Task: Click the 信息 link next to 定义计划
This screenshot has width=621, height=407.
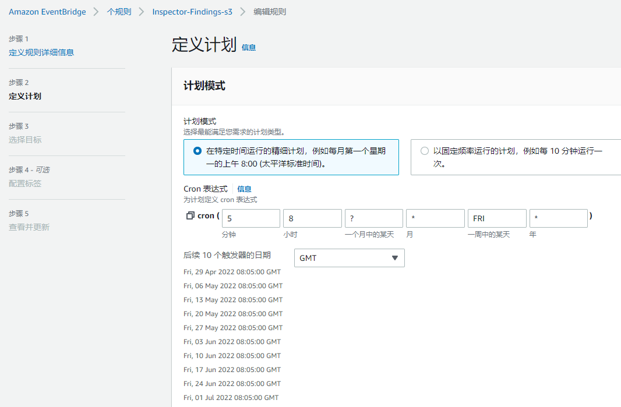Action: [x=248, y=48]
